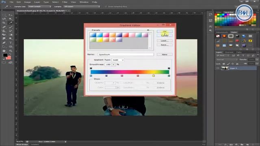
Task: Open the black foreground color swatch
Action: 5,55
